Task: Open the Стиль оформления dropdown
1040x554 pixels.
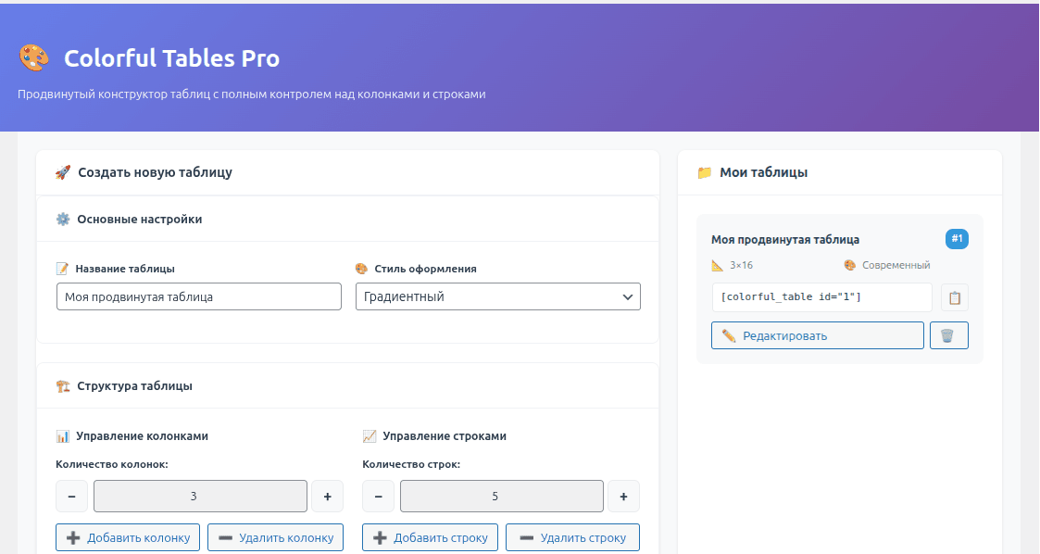Action: coord(497,296)
